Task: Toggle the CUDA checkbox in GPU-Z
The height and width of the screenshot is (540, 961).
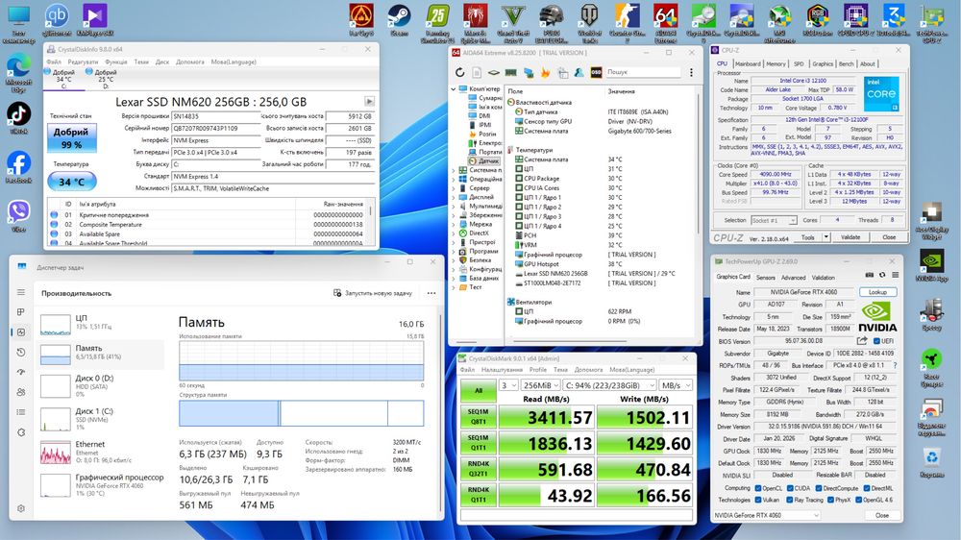Action: (789, 488)
